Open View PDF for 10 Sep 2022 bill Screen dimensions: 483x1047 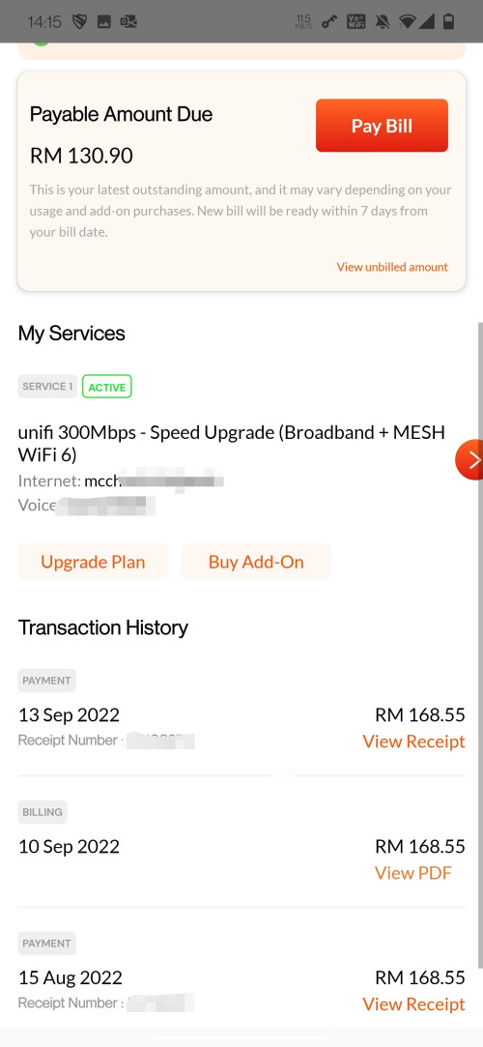pyautogui.click(x=412, y=873)
